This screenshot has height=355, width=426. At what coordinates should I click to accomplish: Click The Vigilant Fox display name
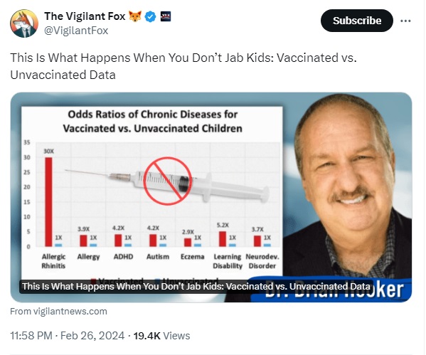coord(85,16)
